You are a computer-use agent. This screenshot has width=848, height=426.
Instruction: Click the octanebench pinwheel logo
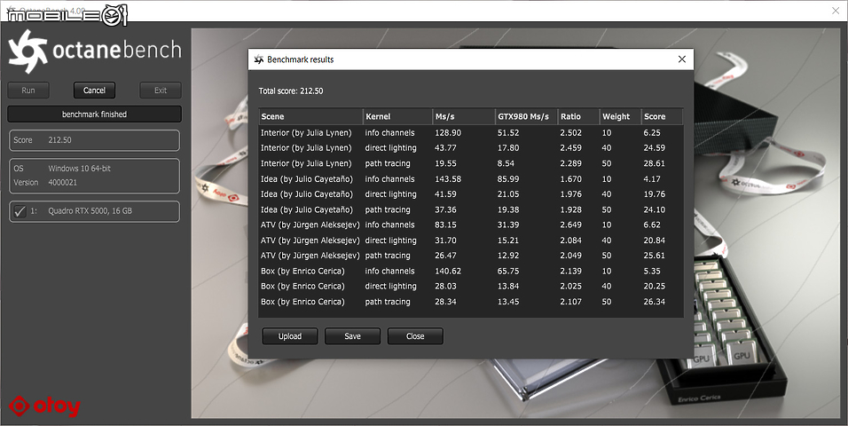click(27, 51)
